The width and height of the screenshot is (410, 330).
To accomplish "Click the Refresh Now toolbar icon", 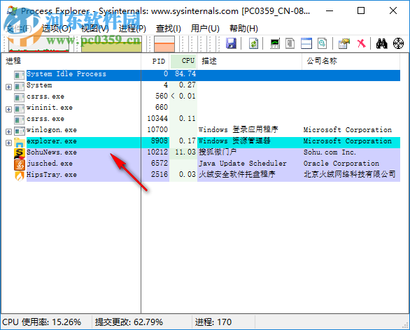I will point(253,43).
